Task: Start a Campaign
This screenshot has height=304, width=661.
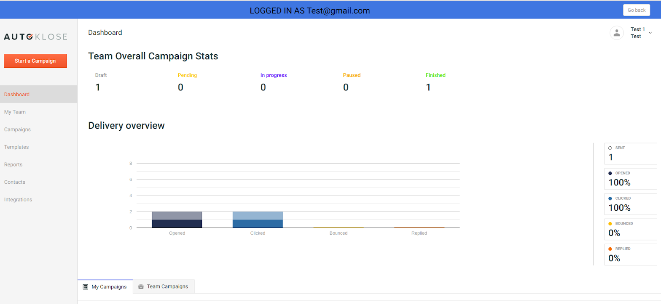Action: click(x=35, y=61)
